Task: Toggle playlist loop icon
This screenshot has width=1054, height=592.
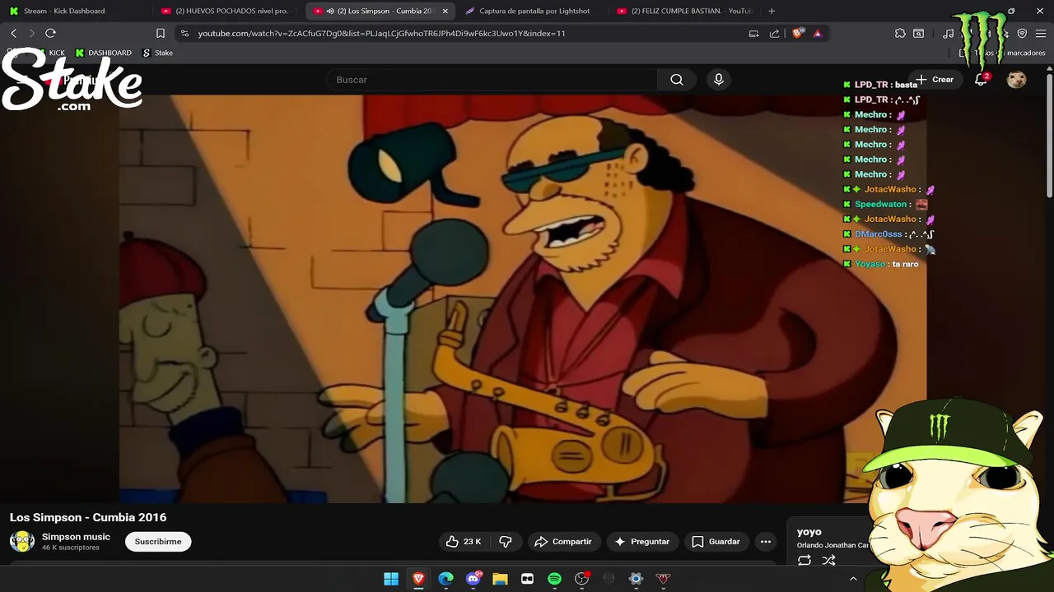Action: point(804,561)
